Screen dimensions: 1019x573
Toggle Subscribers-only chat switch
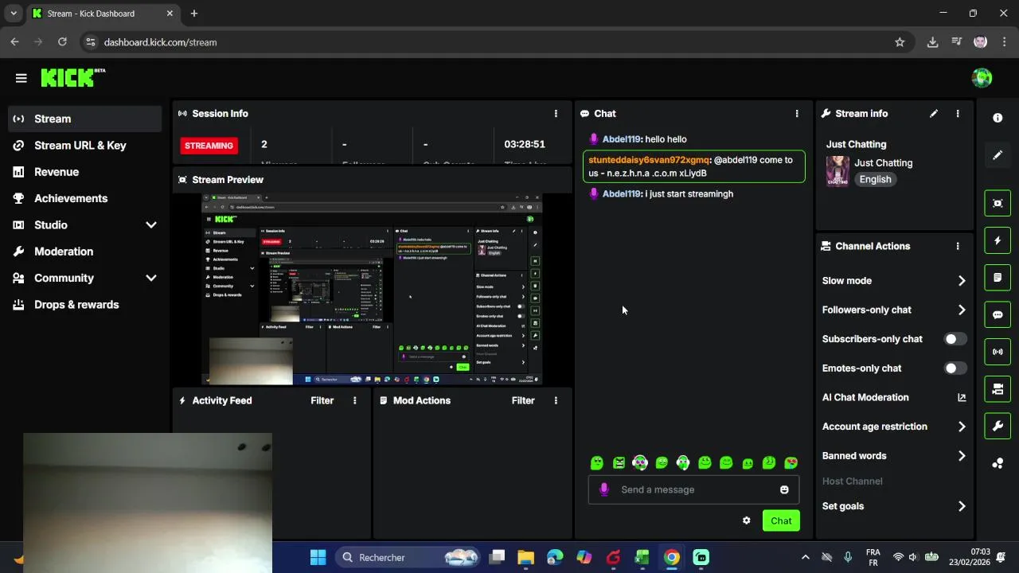click(955, 339)
